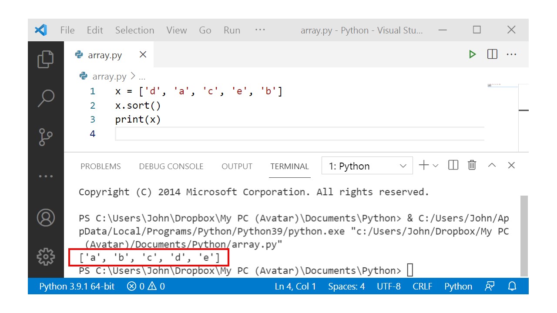Image resolution: width=557 pixels, height=313 pixels.
Task: Expand the new terminal launch profile arrow
Action: coord(436,166)
